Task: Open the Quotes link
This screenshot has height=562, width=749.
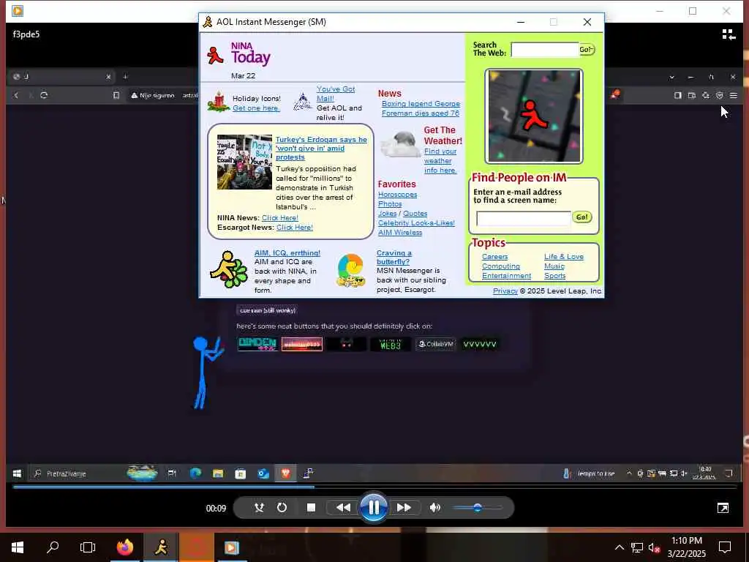Action: coord(415,214)
